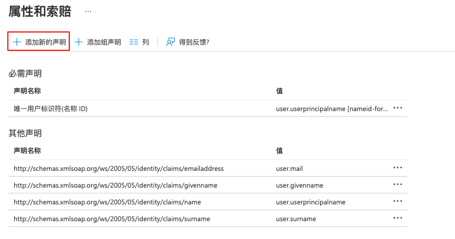Click the plus icon for 添加新的声明
455x239 pixels.
(x=17, y=42)
